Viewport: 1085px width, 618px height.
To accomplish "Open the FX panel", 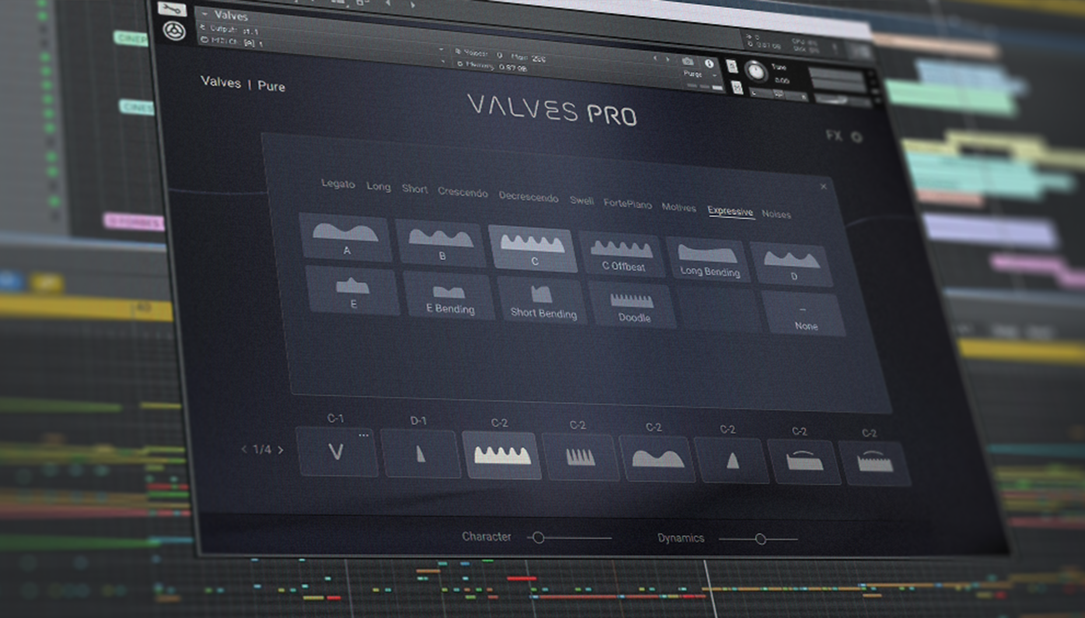I will pyautogui.click(x=834, y=135).
